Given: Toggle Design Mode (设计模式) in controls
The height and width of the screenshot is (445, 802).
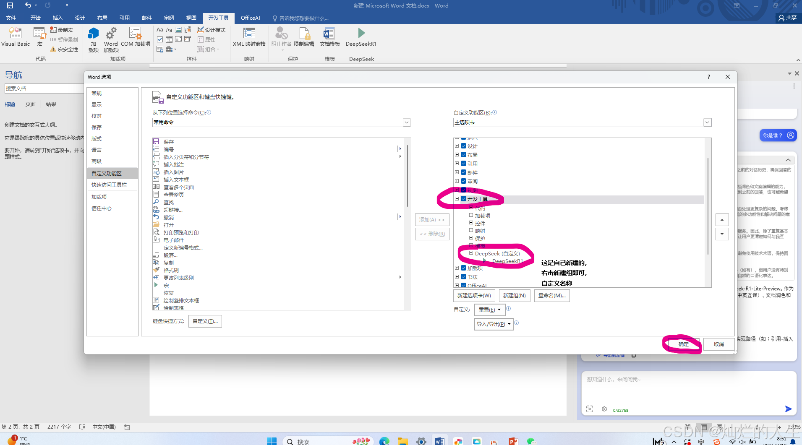Looking at the screenshot, I should (212, 30).
